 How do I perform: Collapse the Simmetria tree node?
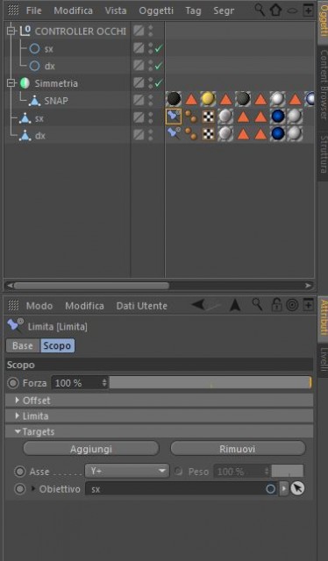click(11, 83)
